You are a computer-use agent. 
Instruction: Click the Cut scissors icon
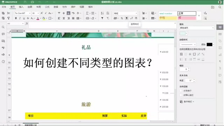(x=9, y=13)
